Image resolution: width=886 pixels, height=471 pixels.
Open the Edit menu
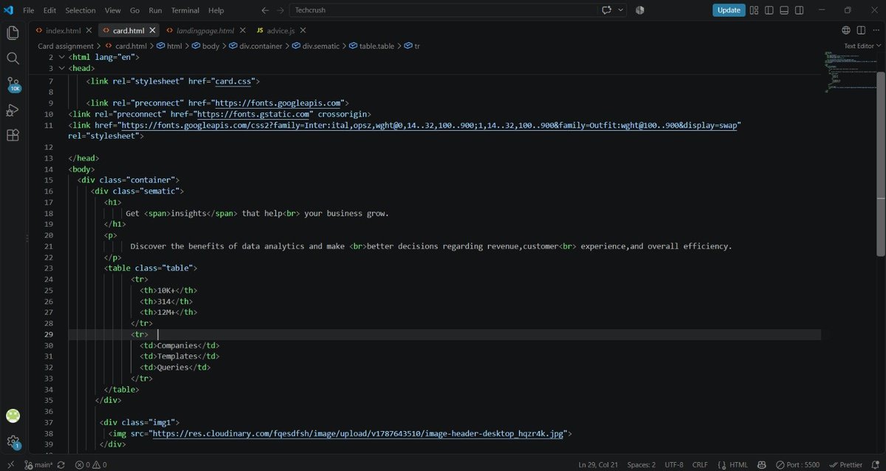[x=49, y=10]
